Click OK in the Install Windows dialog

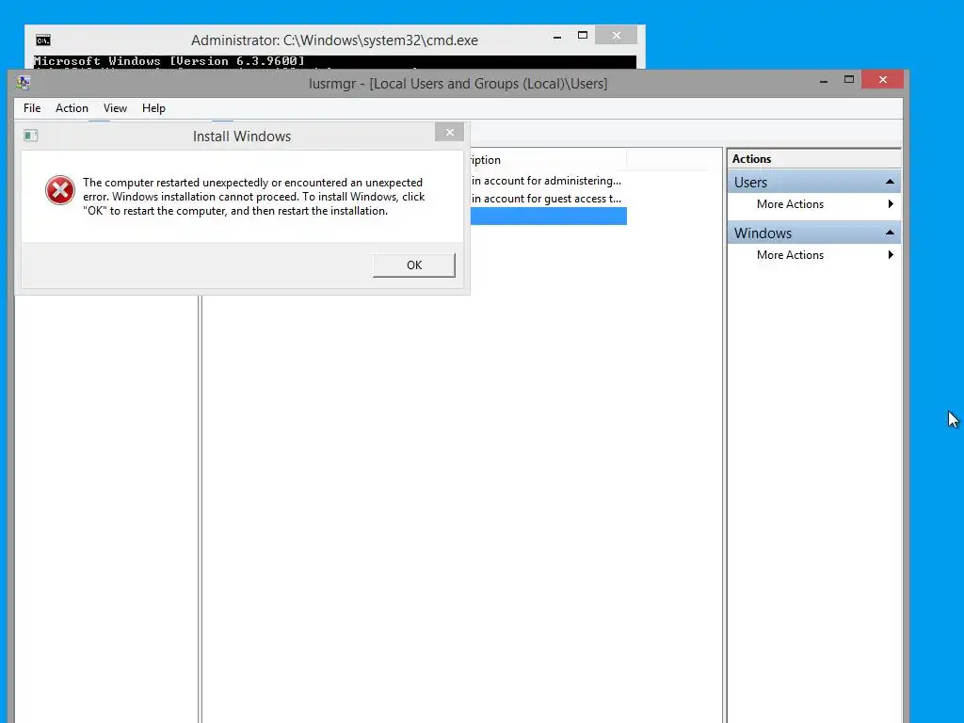point(414,265)
